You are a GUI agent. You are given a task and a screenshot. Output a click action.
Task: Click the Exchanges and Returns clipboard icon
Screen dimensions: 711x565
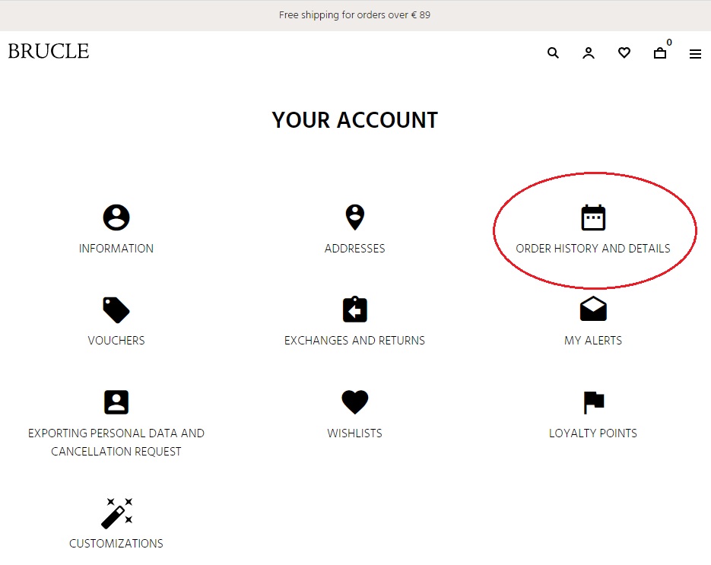(354, 310)
